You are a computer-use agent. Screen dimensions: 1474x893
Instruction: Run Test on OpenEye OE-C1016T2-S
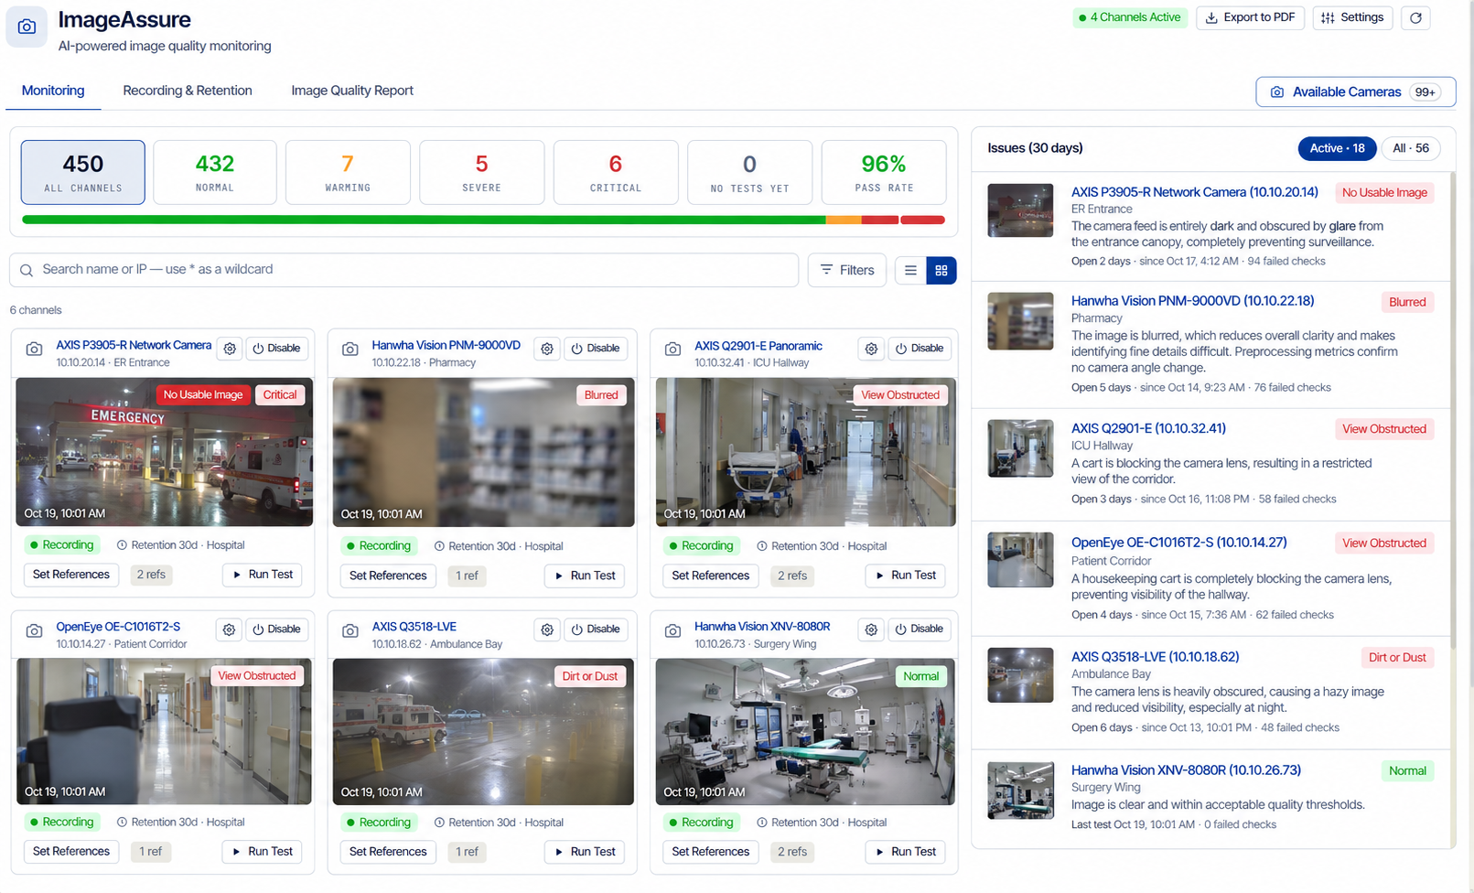point(263,852)
